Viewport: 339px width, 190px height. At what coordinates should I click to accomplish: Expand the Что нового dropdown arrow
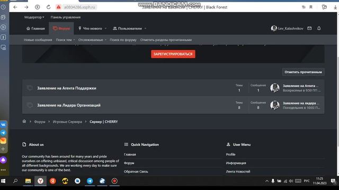point(105,28)
